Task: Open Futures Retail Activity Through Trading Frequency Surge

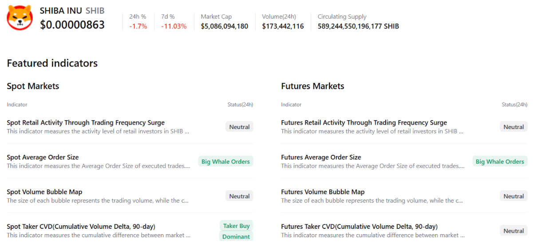Action: point(364,123)
